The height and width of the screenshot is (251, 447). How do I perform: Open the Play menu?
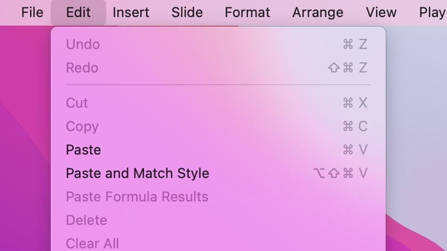[x=432, y=13]
